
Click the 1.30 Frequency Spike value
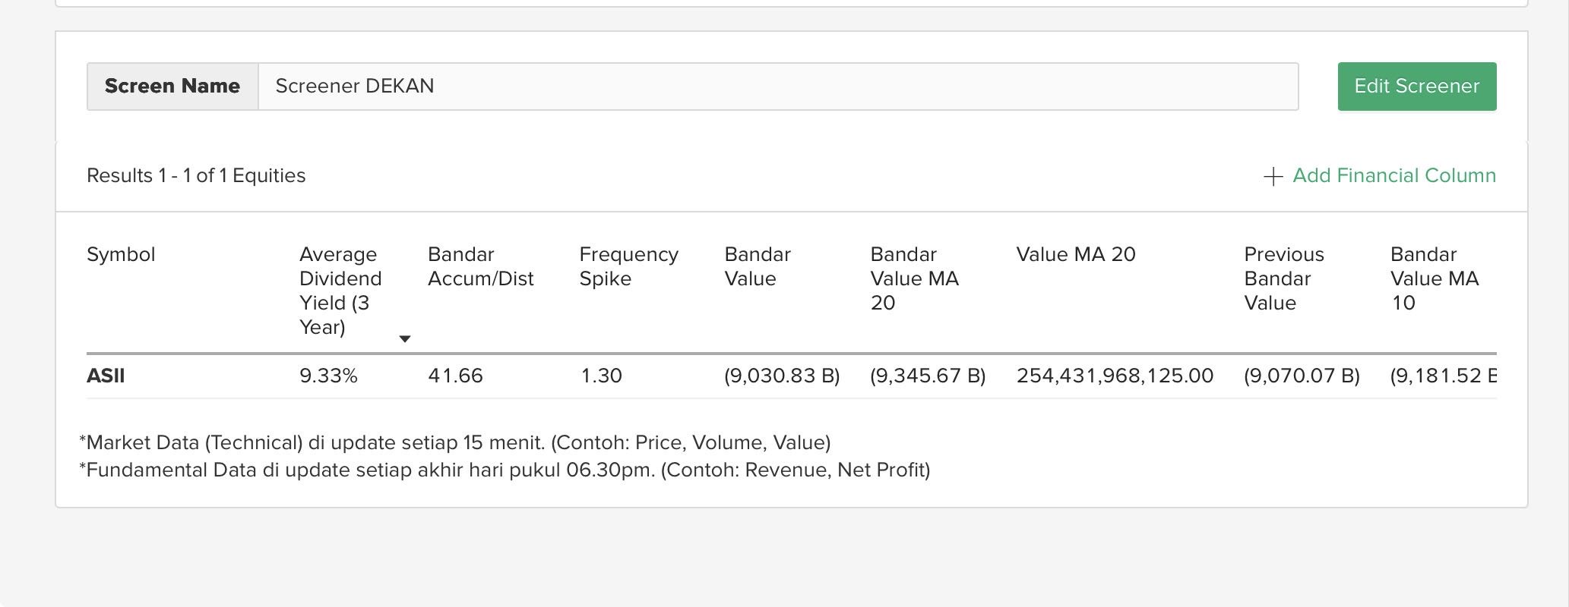pos(601,376)
